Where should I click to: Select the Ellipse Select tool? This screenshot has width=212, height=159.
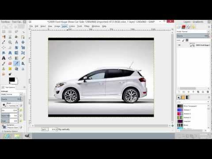pyautogui.click(x=10, y=32)
